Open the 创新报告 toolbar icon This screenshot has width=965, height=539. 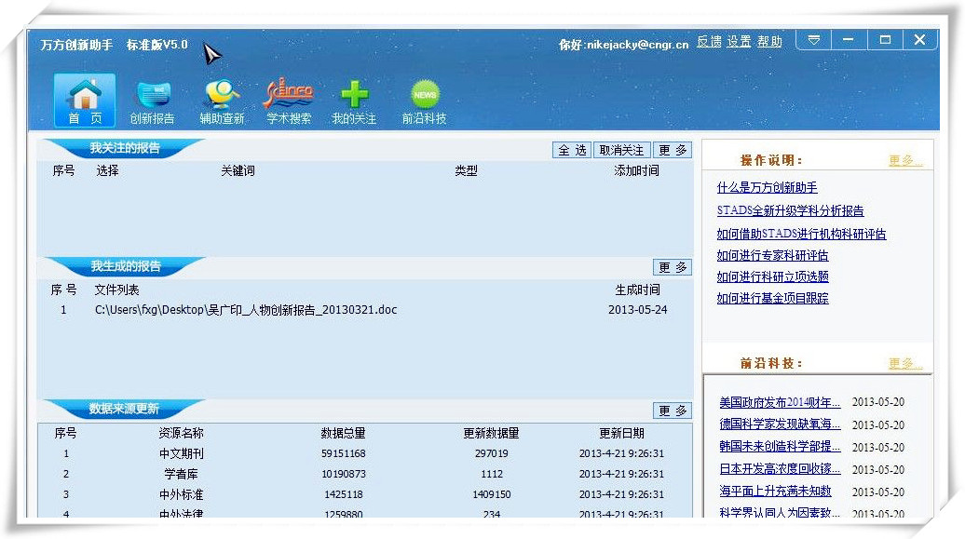point(152,101)
